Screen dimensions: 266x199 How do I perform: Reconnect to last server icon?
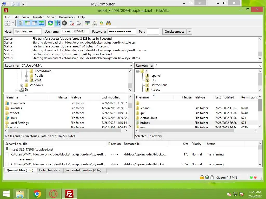(79, 23)
